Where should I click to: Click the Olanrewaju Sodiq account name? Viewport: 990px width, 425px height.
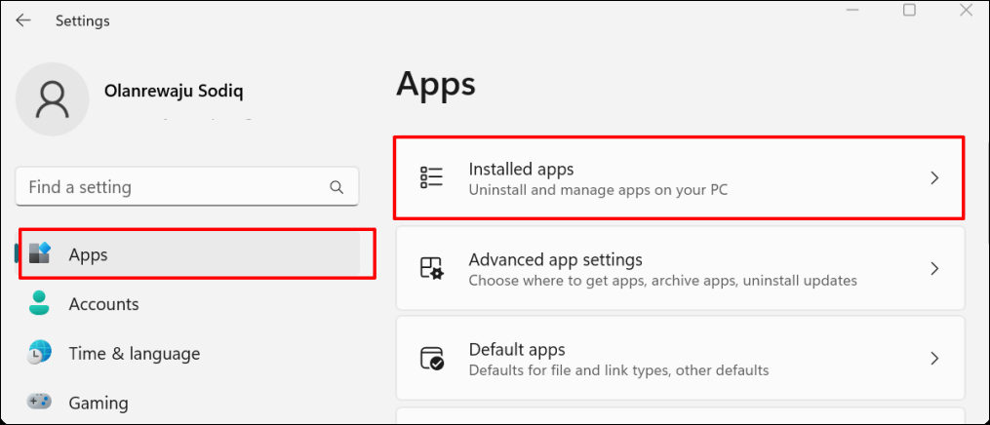174,91
